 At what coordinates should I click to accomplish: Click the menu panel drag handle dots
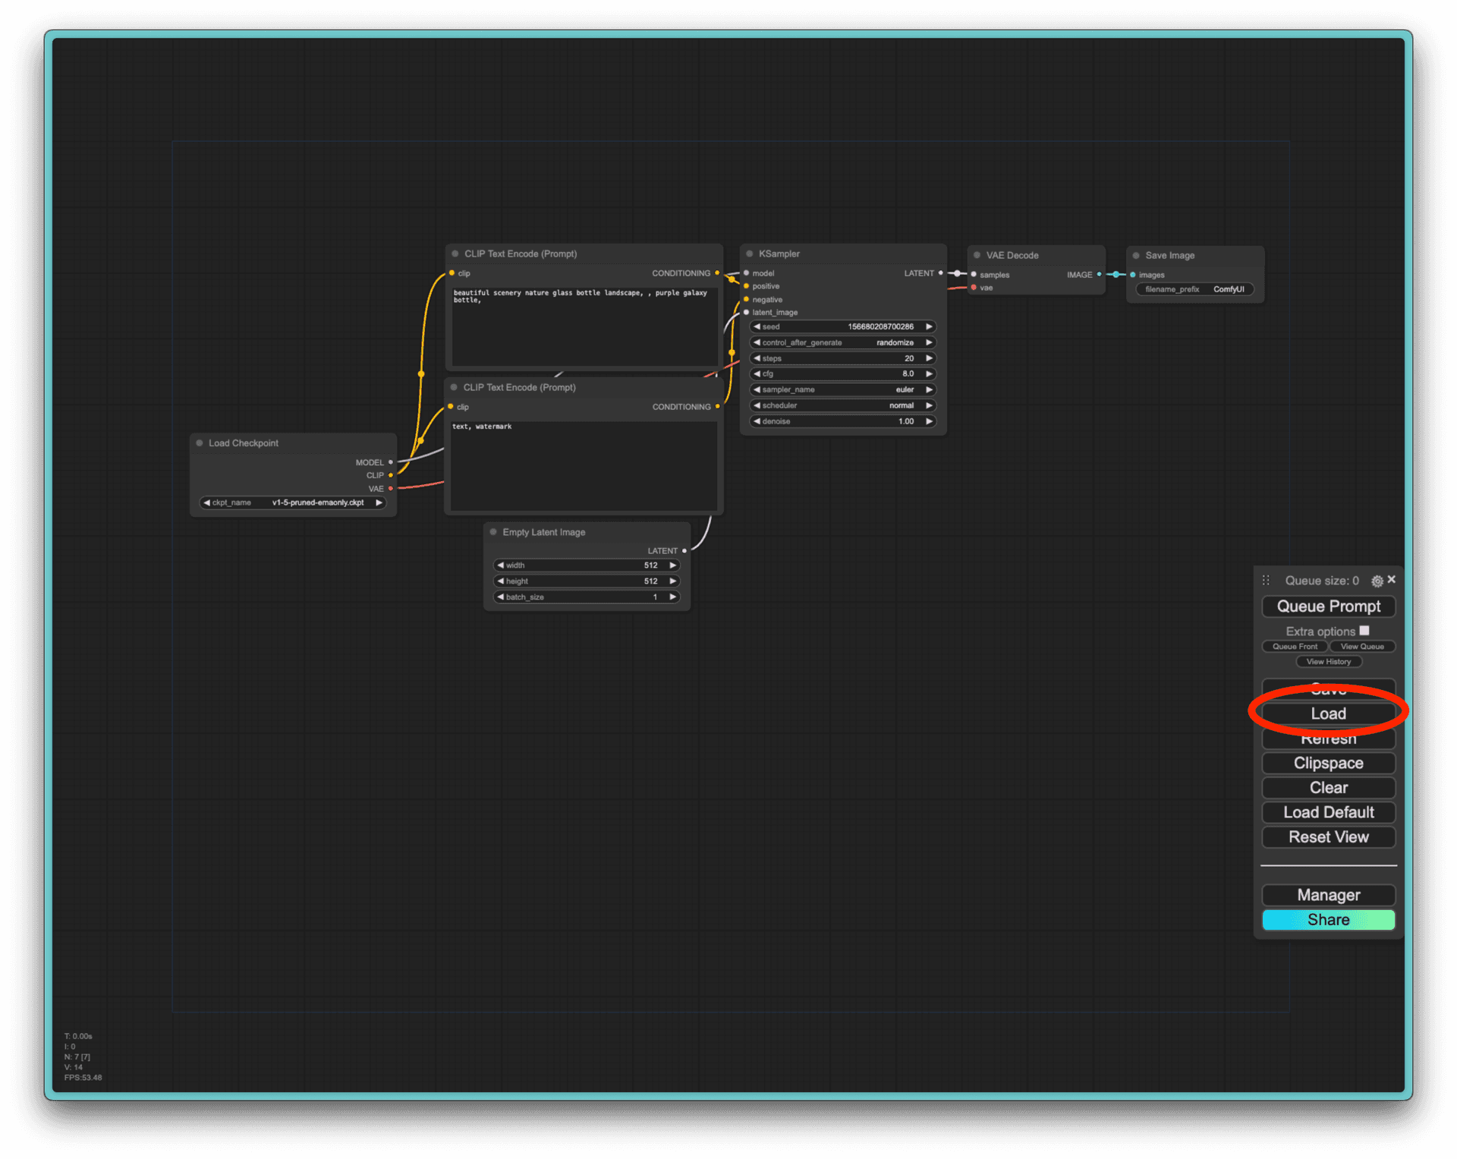coord(1266,581)
